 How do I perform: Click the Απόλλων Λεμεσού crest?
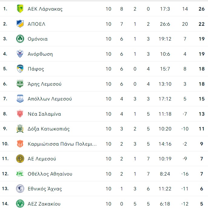click(x=20, y=99)
